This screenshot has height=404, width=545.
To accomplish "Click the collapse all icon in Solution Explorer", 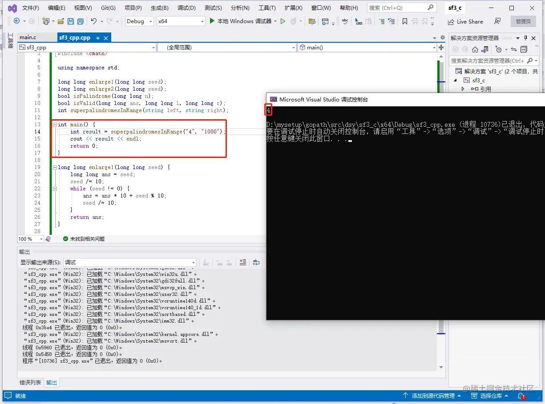I will coord(524,49).
